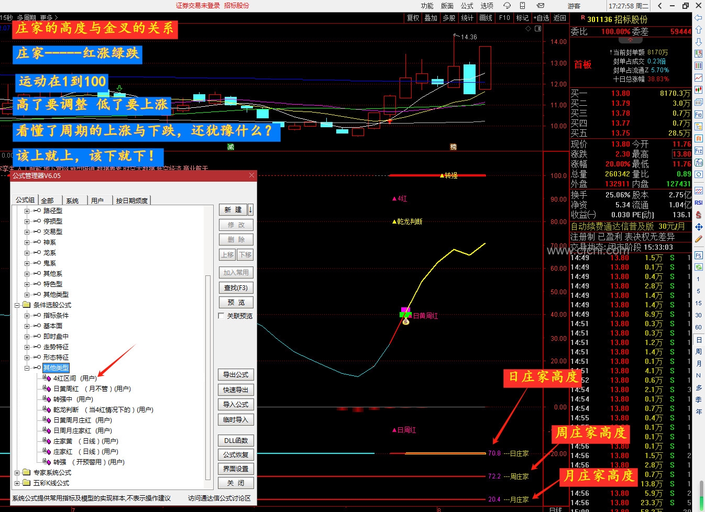
Task: Expand the 专家系统公式 folder
Action: tap(17, 472)
